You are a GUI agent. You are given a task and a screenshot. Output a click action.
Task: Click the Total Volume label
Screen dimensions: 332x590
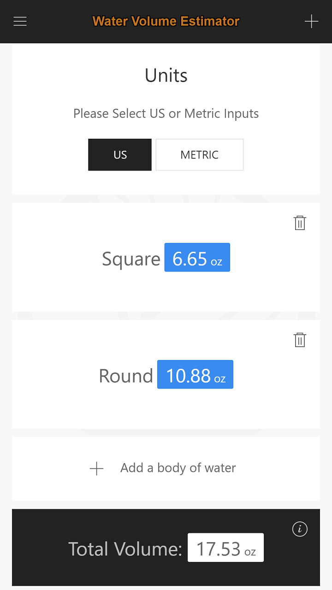coord(125,549)
